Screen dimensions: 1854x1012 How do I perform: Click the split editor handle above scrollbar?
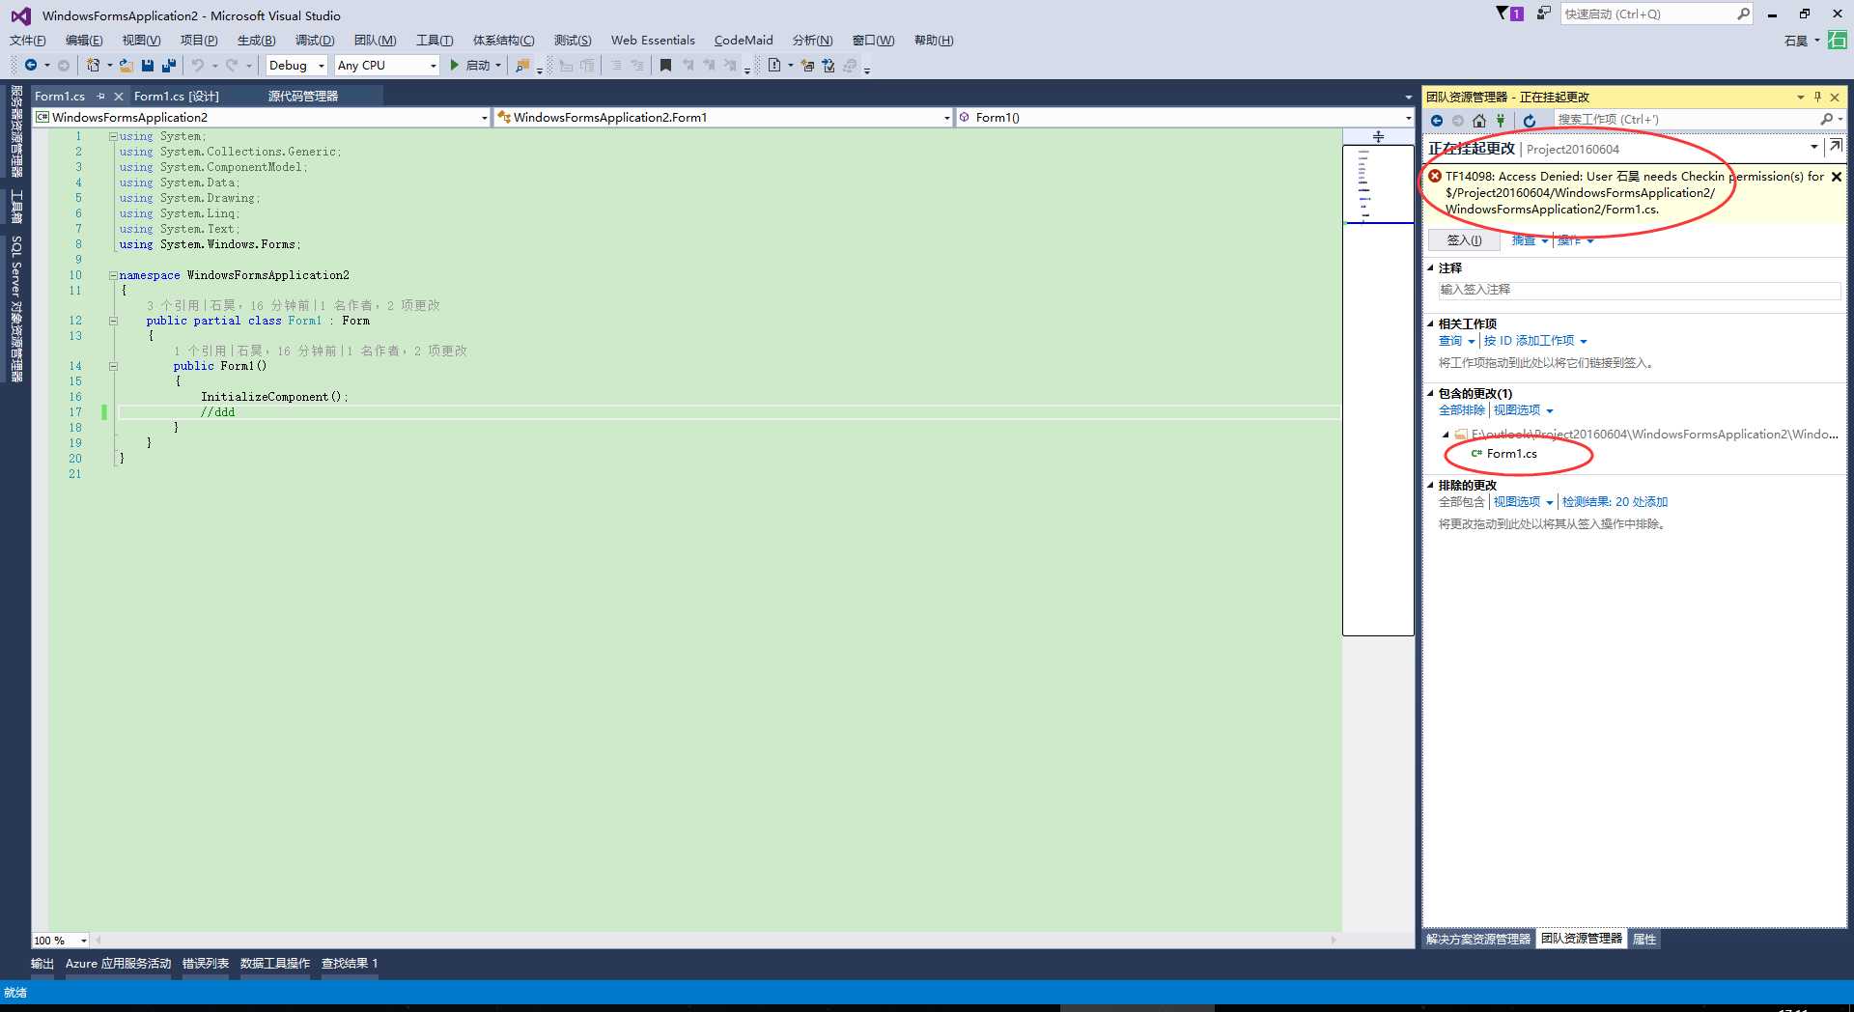1378,136
